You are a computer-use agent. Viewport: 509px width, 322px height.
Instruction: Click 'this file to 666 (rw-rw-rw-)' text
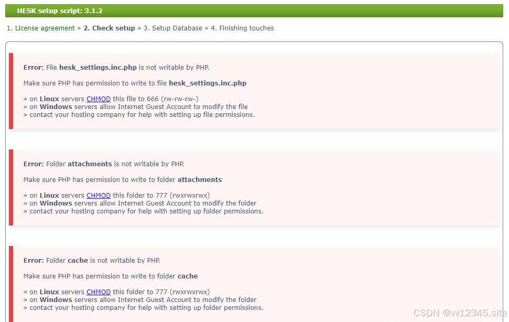(156, 99)
